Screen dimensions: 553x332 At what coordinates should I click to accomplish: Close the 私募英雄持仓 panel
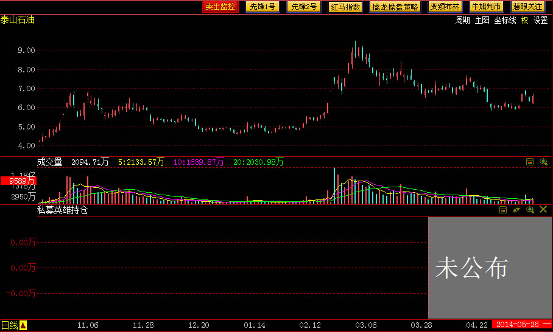[x=543, y=210]
